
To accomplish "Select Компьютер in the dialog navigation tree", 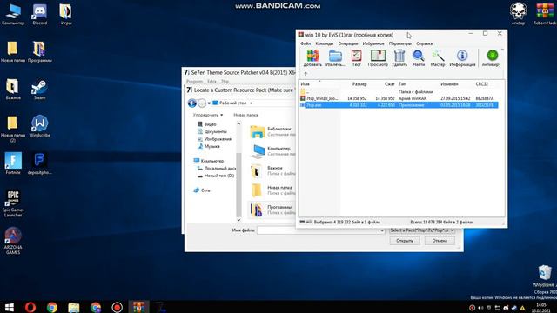I will coord(209,161).
